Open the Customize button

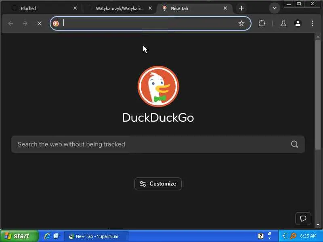[x=158, y=184]
